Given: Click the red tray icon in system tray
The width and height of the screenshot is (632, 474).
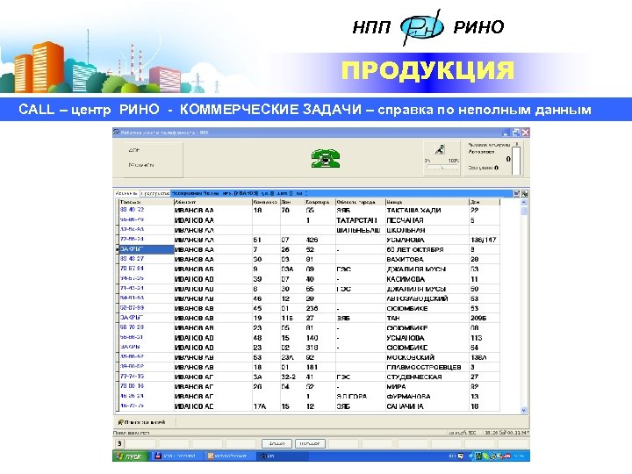Looking at the screenshot, I should pyautogui.click(x=506, y=456).
